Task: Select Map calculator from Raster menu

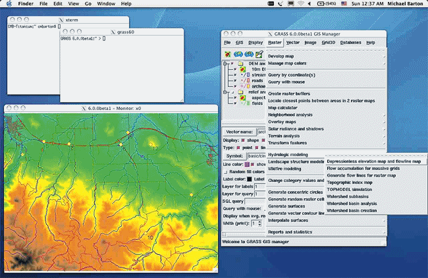Action: (326, 108)
